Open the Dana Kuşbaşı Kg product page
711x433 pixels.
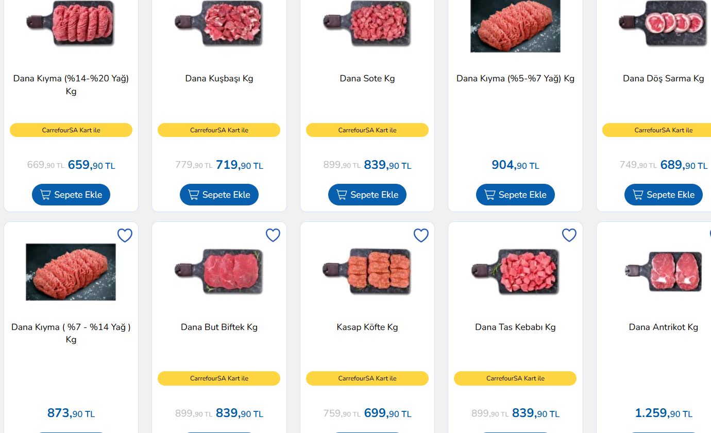pyautogui.click(x=219, y=78)
